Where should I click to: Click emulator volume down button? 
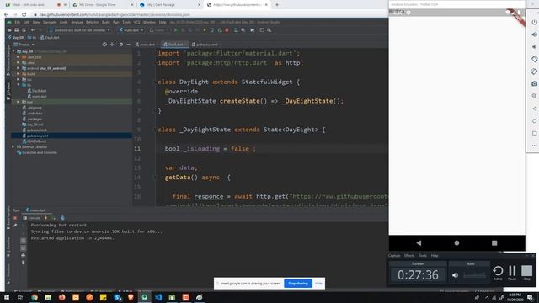coord(534,47)
